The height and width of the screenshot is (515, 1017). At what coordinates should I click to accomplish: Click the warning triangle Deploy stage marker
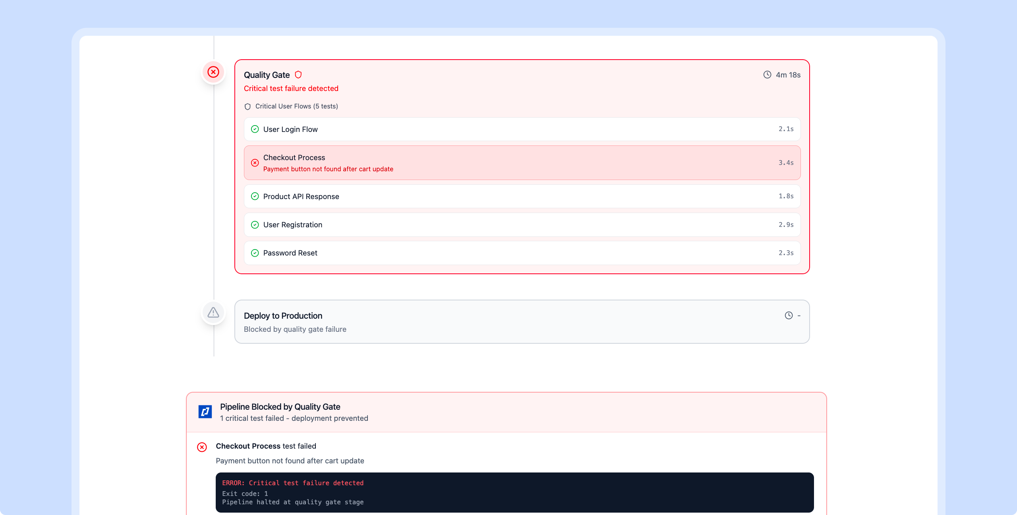tap(213, 313)
